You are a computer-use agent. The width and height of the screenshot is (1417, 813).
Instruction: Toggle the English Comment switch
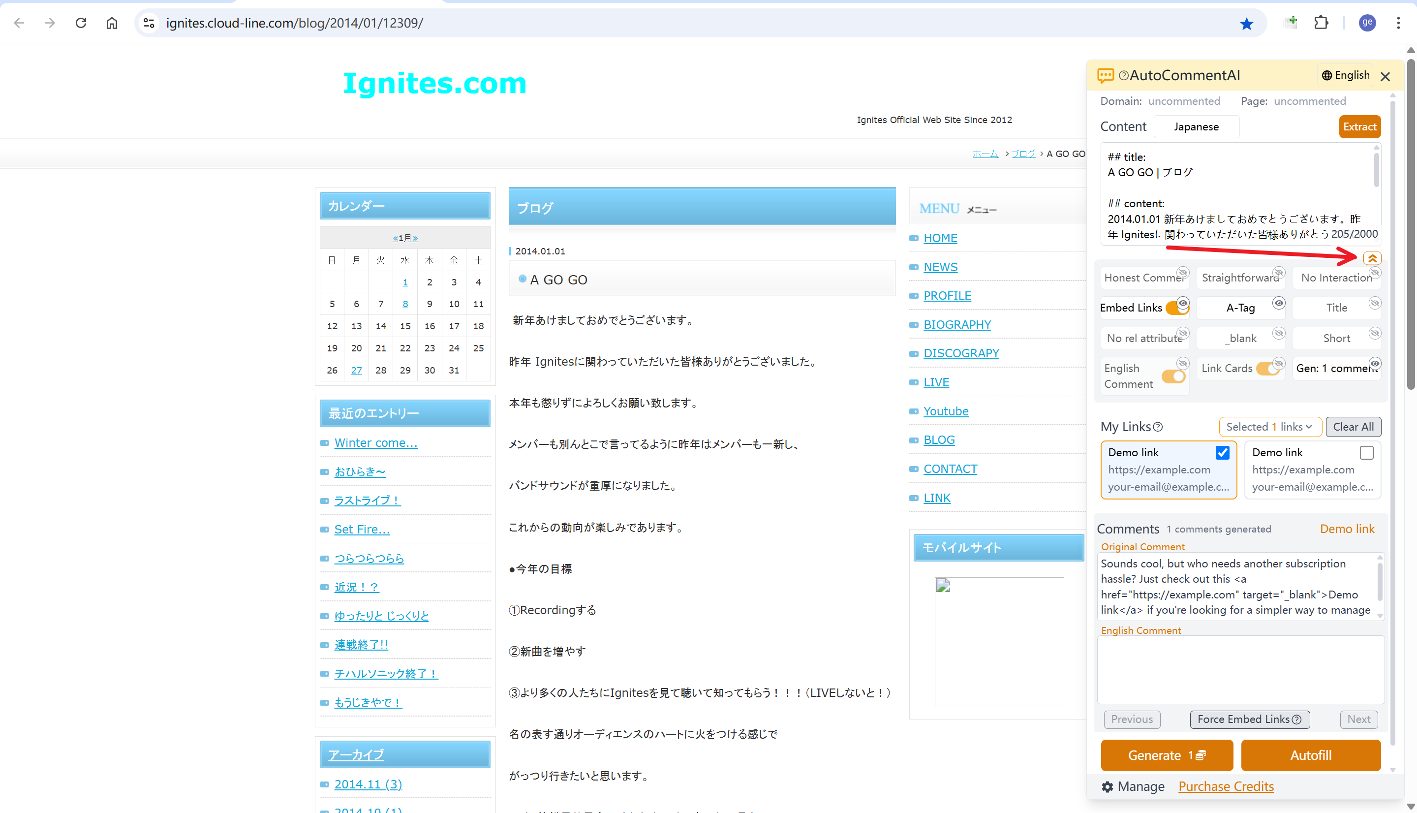coord(1173,376)
